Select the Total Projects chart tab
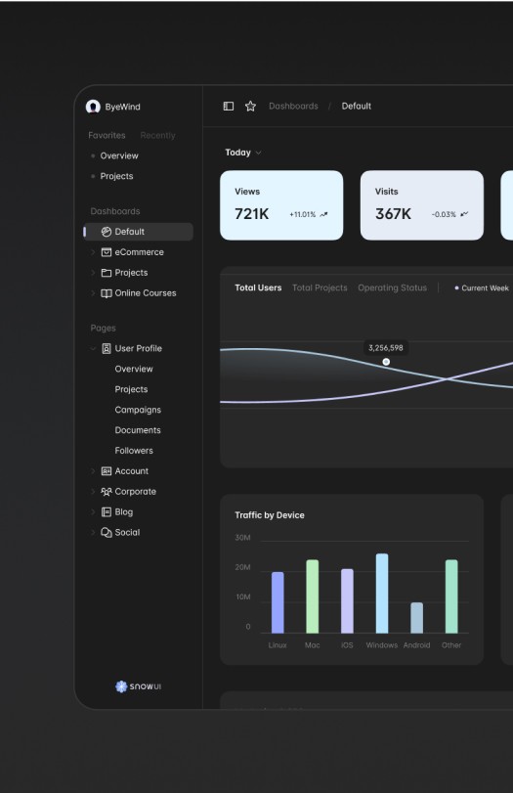The height and width of the screenshot is (793, 513). [320, 287]
